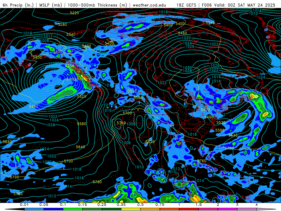281x211 pixels.
Task: Click the 5220 thickness contour label
Action: (74, 13)
